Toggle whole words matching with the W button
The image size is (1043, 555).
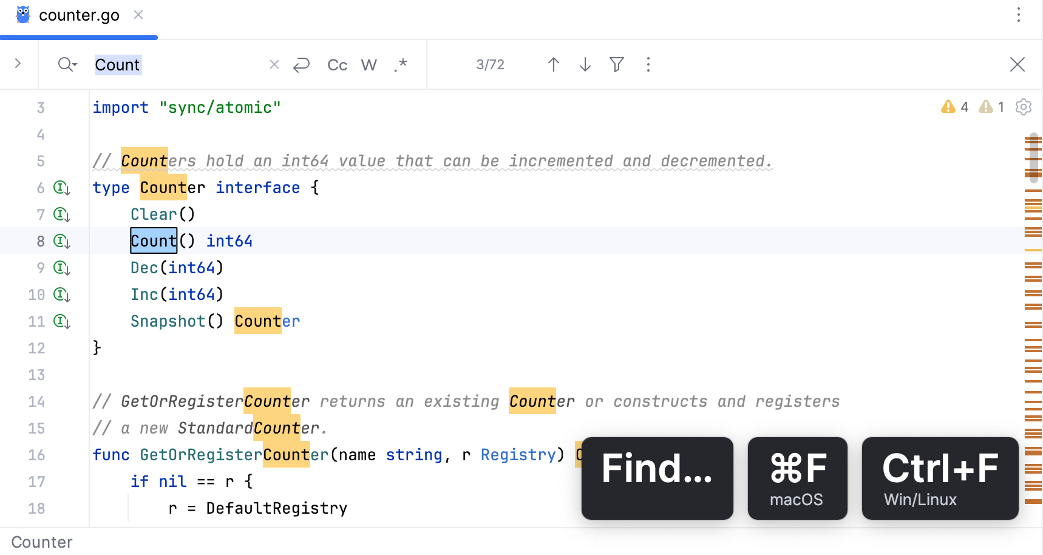(x=369, y=64)
